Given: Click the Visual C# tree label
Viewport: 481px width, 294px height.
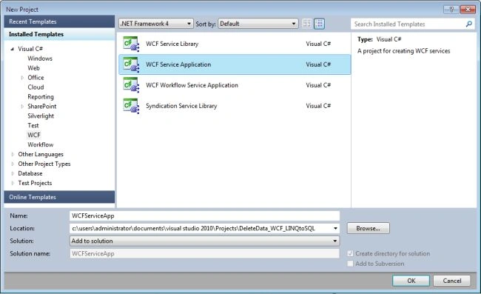Looking at the screenshot, I should click(x=30, y=49).
